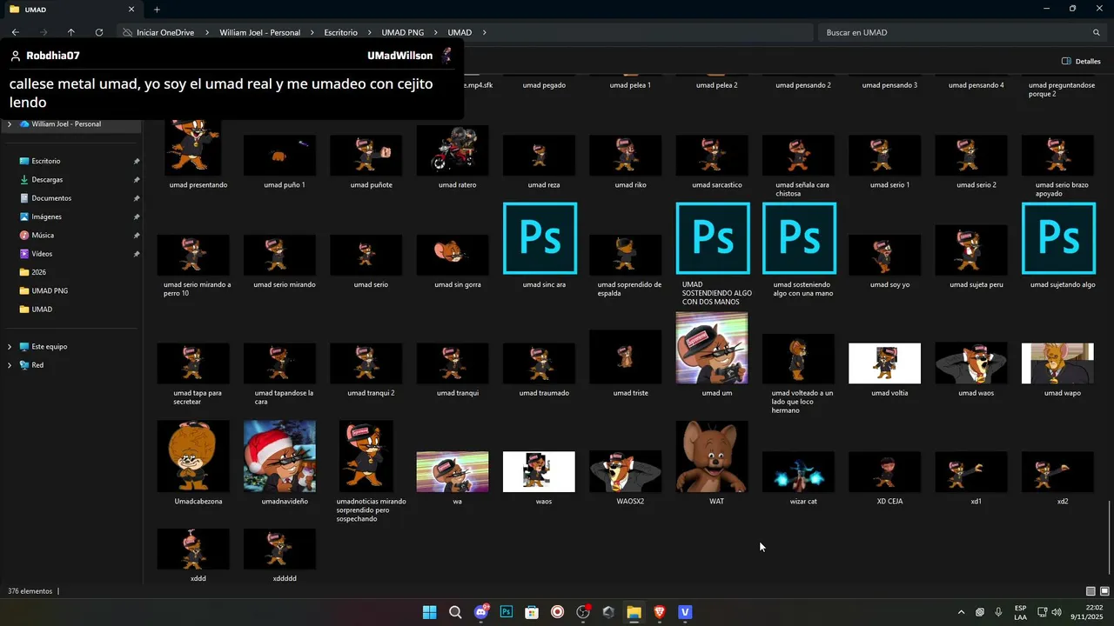Image resolution: width=1114 pixels, height=626 pixels.
Task: Click the microphone icon in system tray
Action: click(998, 612)
